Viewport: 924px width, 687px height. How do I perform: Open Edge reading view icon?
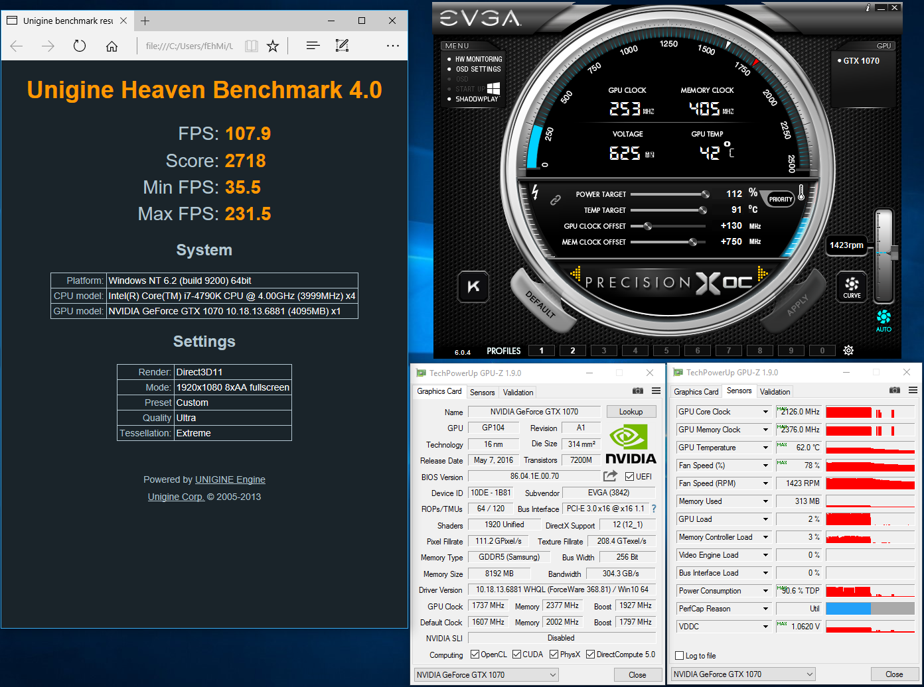251,46
